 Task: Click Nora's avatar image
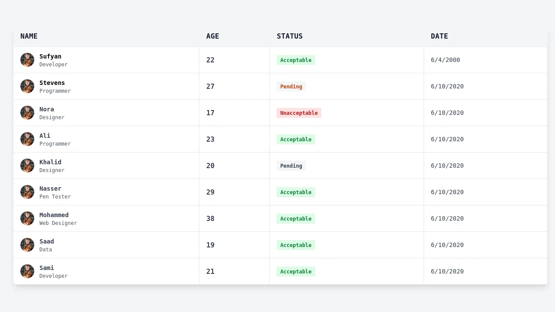pos(27,113)
